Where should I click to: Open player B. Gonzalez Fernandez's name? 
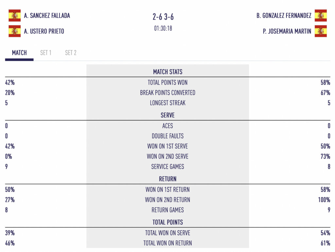tap(284, 15)
